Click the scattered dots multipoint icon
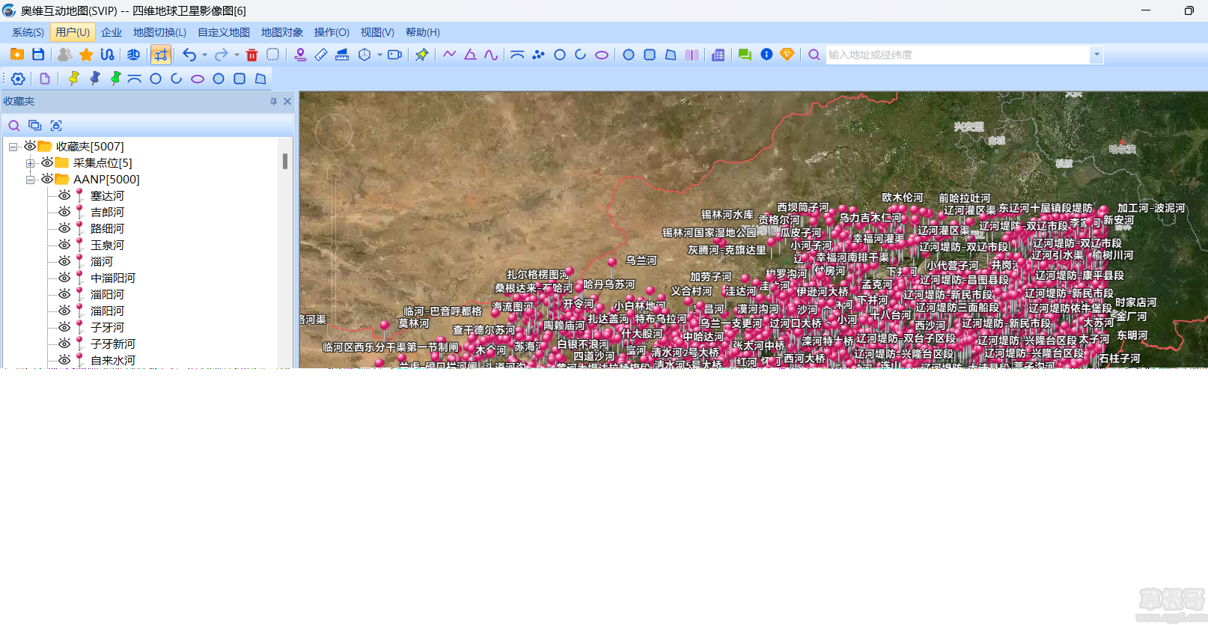This screenshot has width=1208, height=625. coord(538,55)
